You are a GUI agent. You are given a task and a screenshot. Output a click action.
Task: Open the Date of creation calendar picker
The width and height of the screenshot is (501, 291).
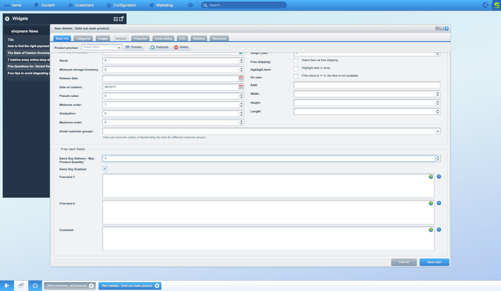pos(241,87)
